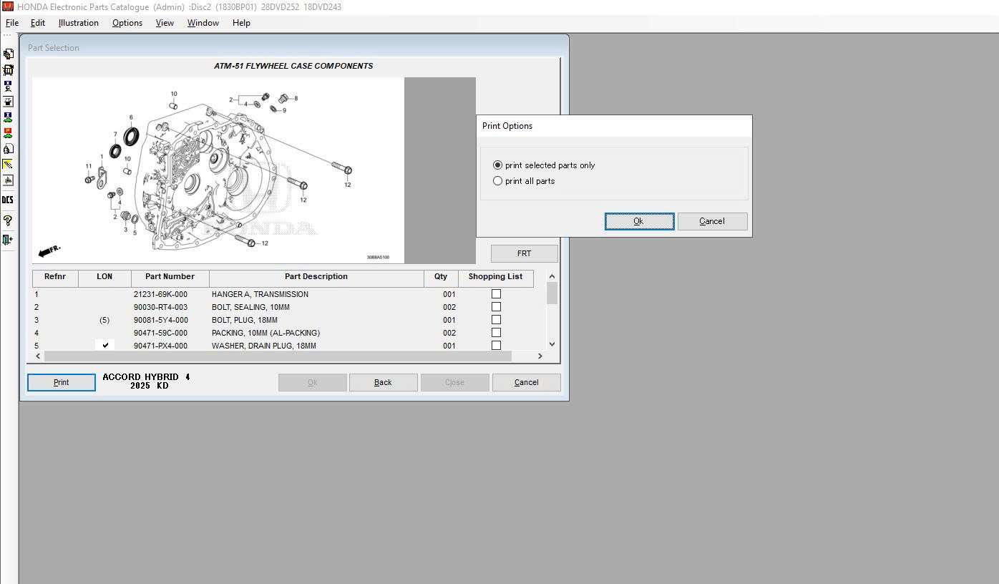
Task: Click the LON column header
Action: [x=104, y=277]
